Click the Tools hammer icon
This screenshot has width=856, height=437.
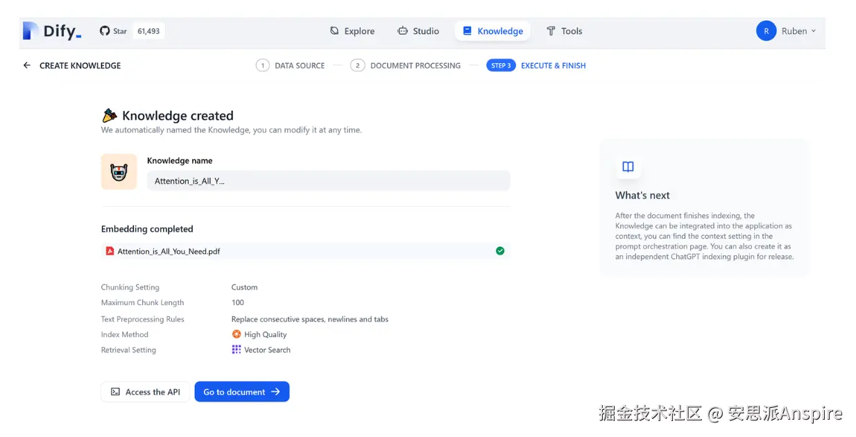pos(551,31)
